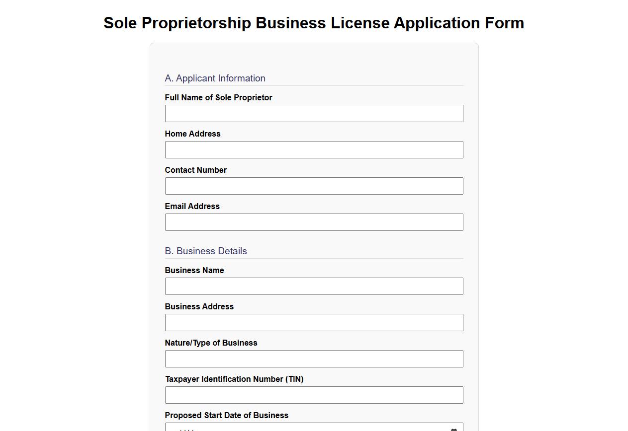This screenshot has width=628, height=431.
Task: Click the Taxpayer Identification Number (TIN) label
Action: [x=234, y=379]
